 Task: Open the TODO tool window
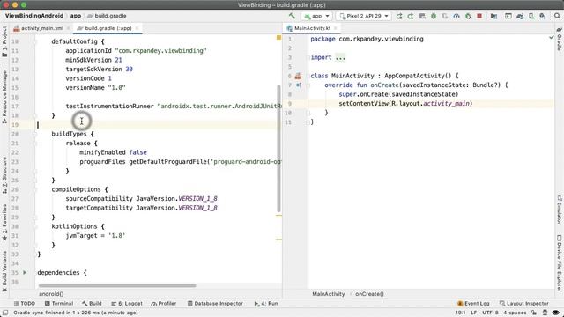[24, 303]
